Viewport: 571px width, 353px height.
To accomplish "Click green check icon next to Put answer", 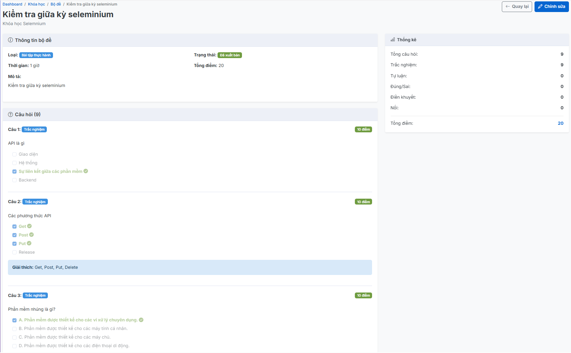I will [29, 243].
